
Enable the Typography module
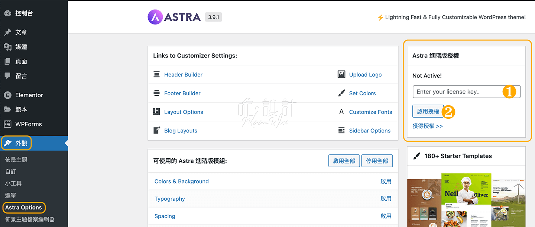point(386,198)
